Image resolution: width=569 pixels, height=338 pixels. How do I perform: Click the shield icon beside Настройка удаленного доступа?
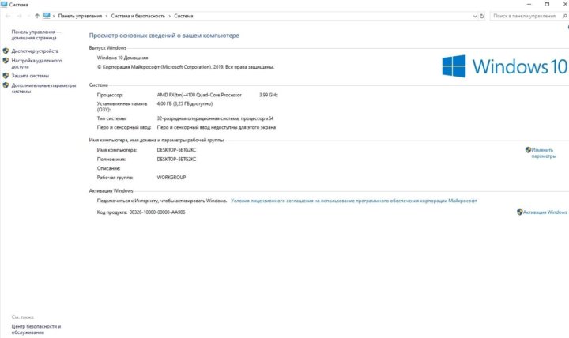click(6, 60)
